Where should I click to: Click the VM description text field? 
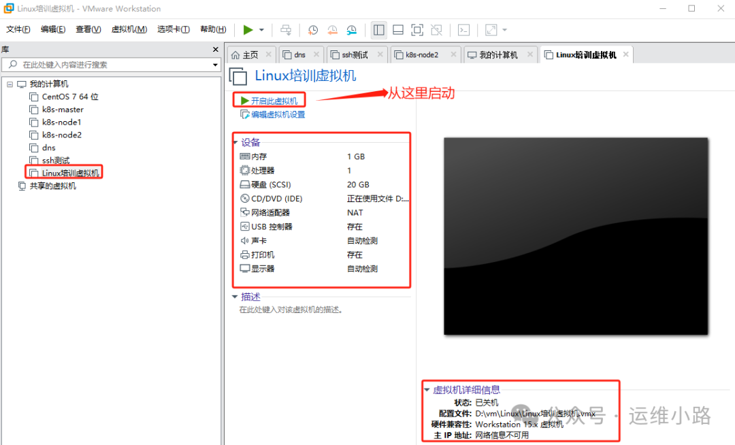pos(291,310)
